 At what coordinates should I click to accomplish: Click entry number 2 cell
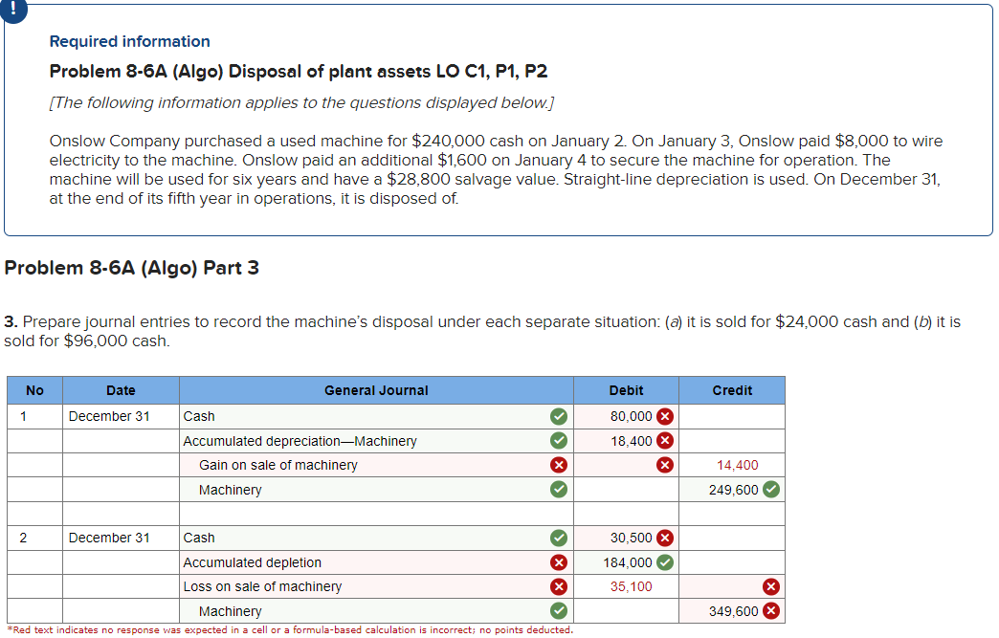point(35,538)
